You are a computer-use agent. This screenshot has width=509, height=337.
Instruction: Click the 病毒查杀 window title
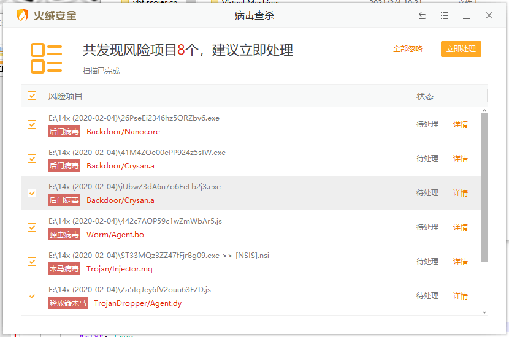(x=254, y=15)
